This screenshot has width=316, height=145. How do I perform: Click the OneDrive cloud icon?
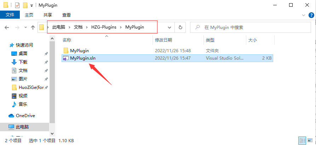coord(11,116)
